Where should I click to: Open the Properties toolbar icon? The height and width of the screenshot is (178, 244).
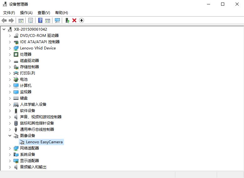30,20
